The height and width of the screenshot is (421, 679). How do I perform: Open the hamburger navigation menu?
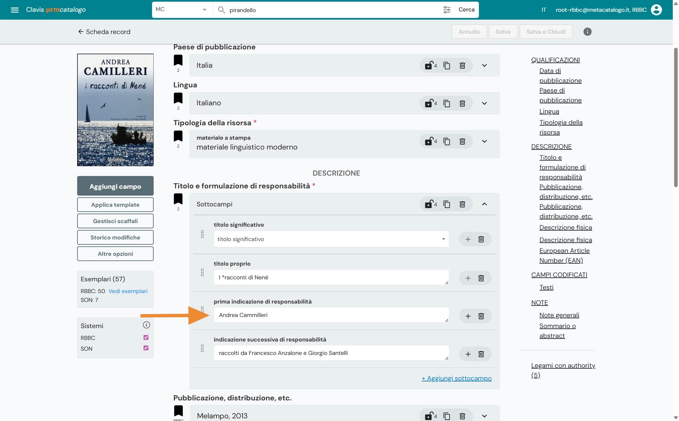[x=15, y=9]
